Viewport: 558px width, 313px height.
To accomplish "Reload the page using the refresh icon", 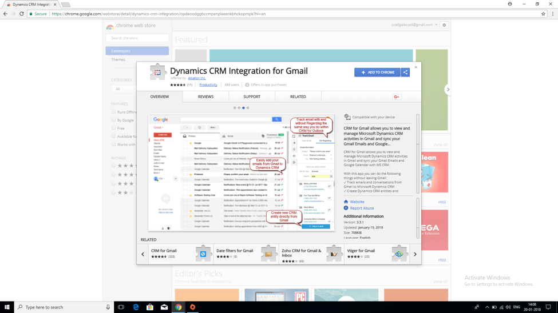I will pos(22,14).
